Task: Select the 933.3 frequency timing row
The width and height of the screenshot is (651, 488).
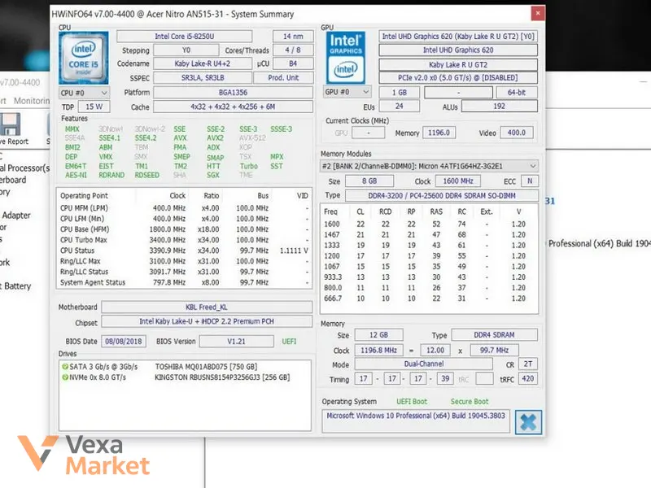Action: tap(429, 277)
